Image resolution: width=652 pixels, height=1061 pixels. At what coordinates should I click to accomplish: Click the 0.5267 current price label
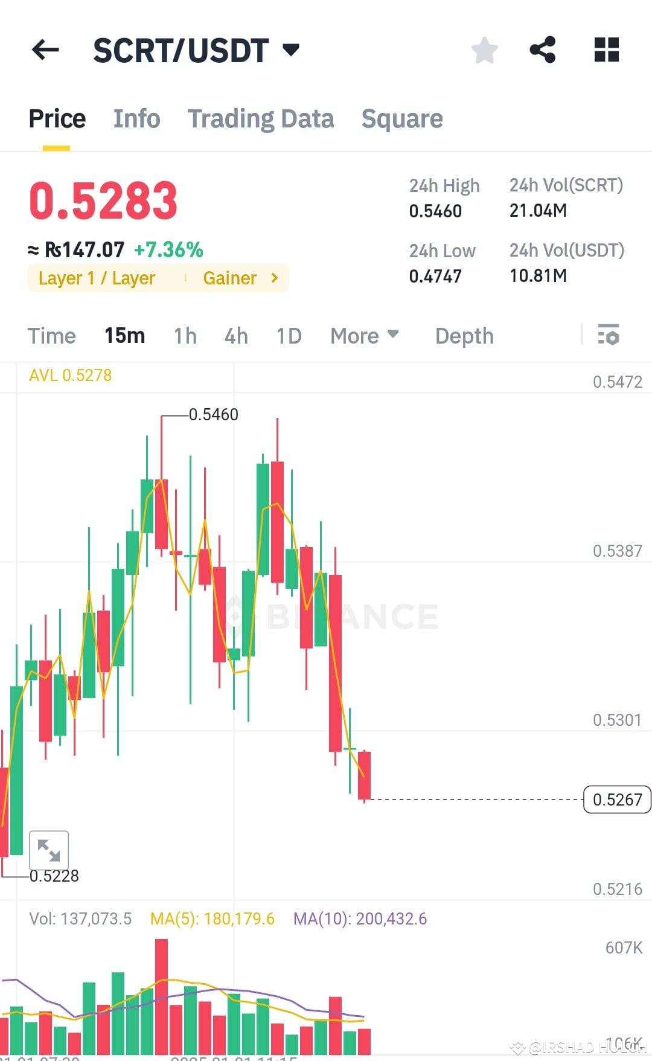coord(616,800)
